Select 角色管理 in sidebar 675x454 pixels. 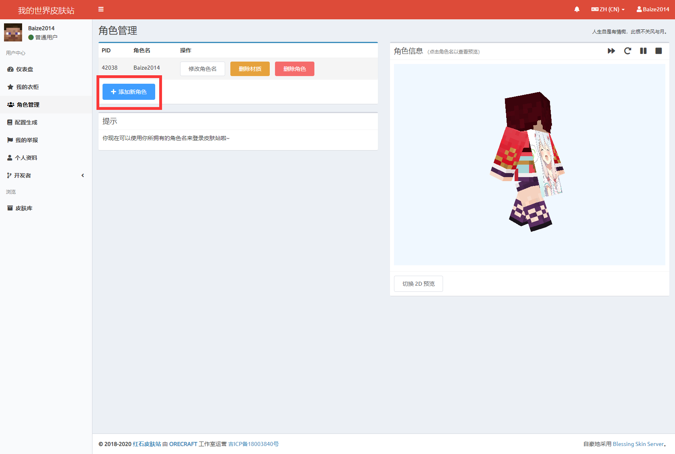46,105
